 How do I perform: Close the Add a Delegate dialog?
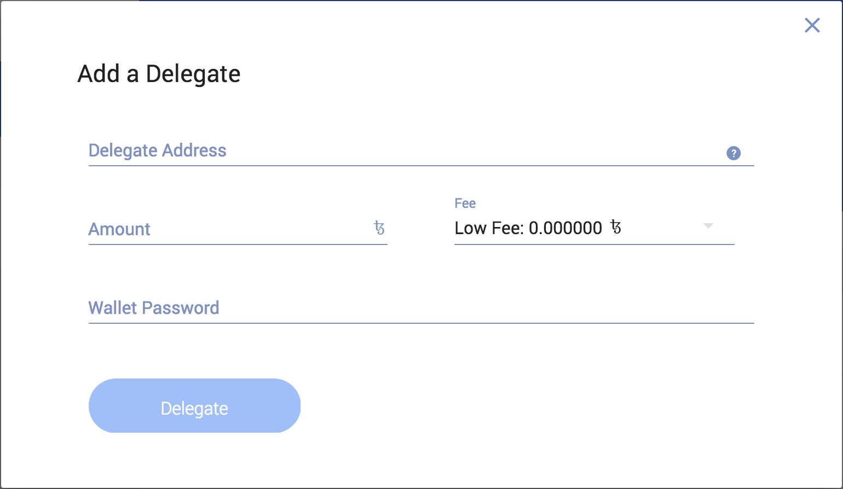(x=812, y=25)
